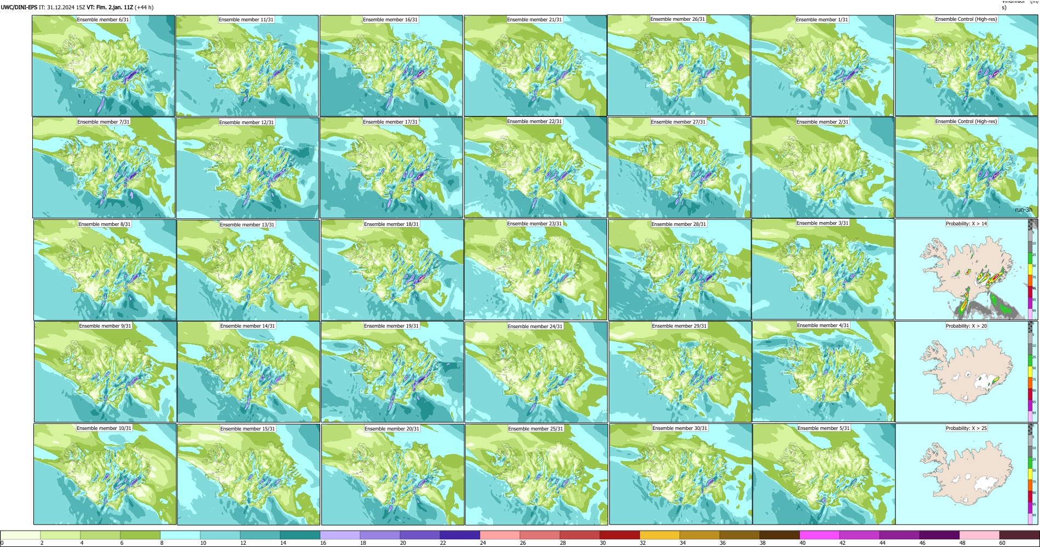Click the 'run-3h' label on the control panel
Viewport: 1040px width, 547px height.
[x=1024, y=210]
